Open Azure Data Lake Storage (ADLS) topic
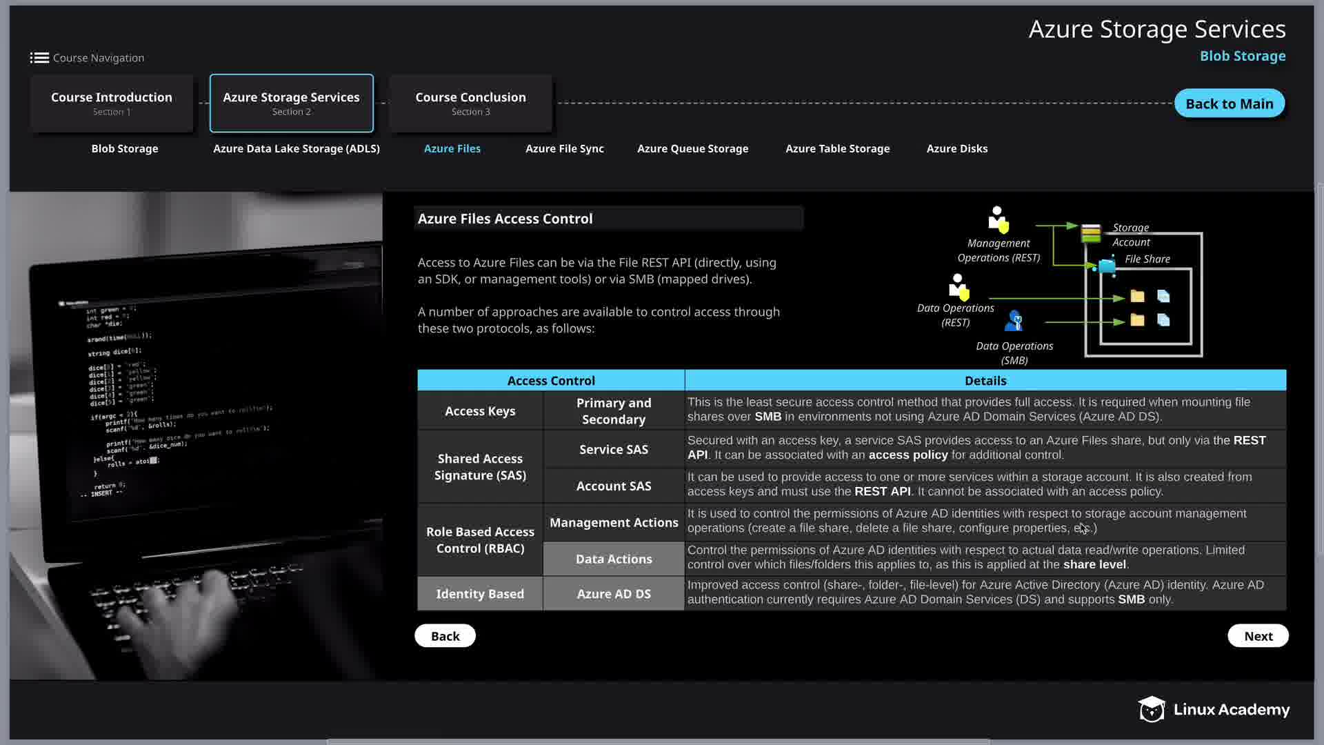The height and width of the screenshot is (745, 1324). pos(297,148)
